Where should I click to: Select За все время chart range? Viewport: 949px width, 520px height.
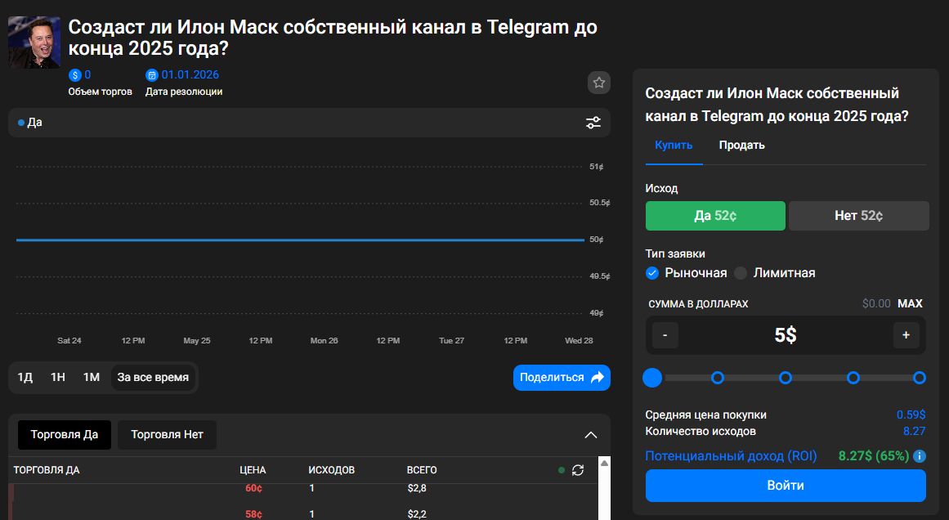153,377
